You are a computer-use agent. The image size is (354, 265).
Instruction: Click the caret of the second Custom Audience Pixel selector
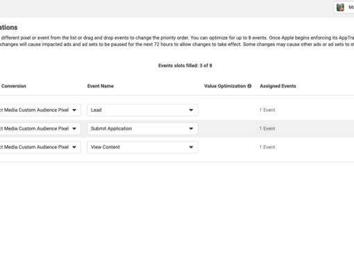pyautogui.click(x=74, y=128)
